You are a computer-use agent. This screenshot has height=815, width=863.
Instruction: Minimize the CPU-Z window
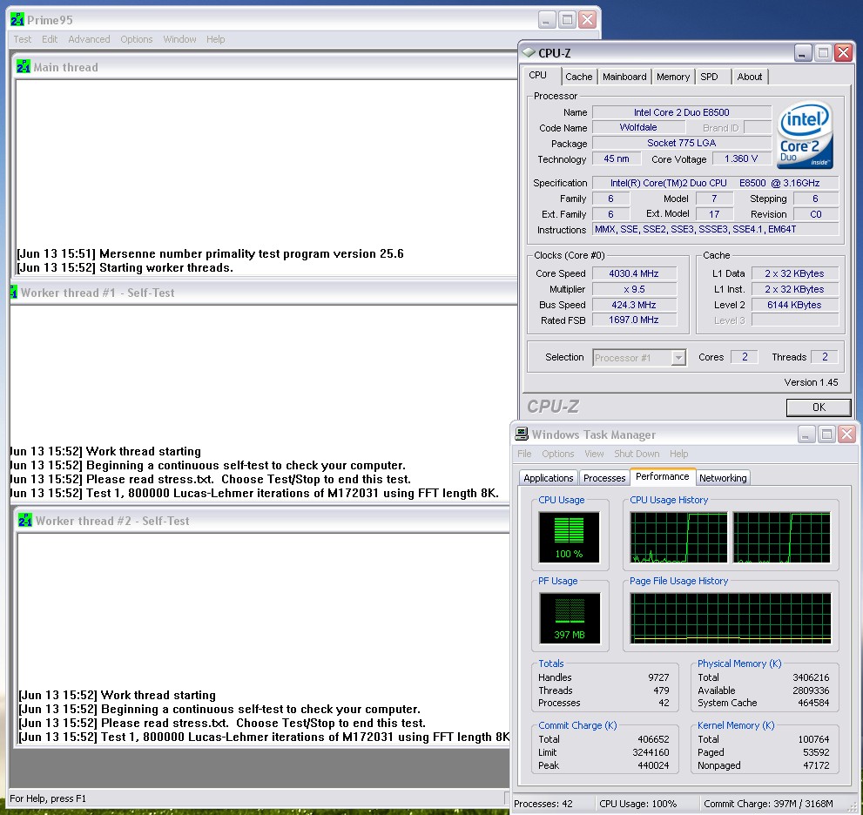pos(802,53)
